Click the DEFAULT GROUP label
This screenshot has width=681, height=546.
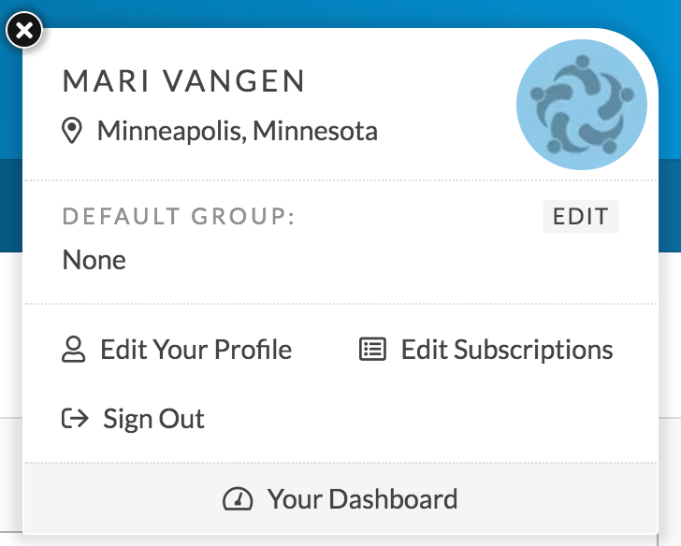(x=179, y=218)
